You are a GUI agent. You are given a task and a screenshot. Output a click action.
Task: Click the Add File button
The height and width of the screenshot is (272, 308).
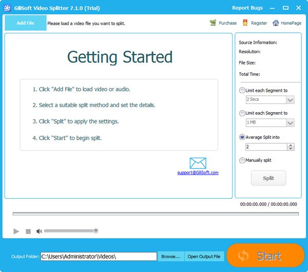point(25,23)
